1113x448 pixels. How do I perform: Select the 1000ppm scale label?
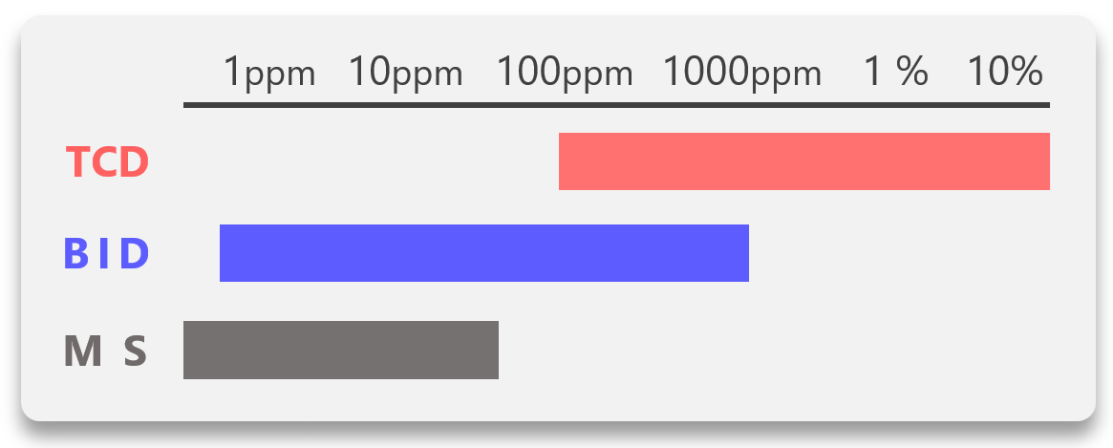tap(742, 73)
